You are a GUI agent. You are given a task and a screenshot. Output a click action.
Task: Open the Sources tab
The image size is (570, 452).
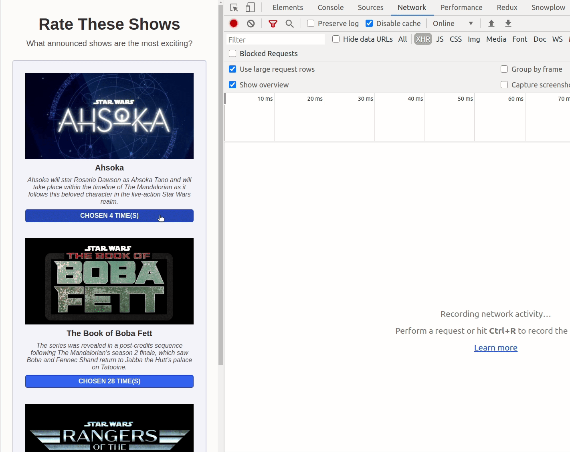(x=371, y=8)
